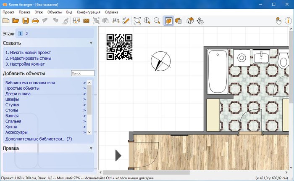Click the Поиск search field

click(x=82, y=74)
